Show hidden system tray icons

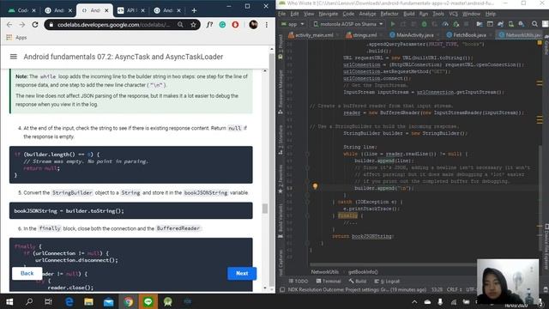414,301
